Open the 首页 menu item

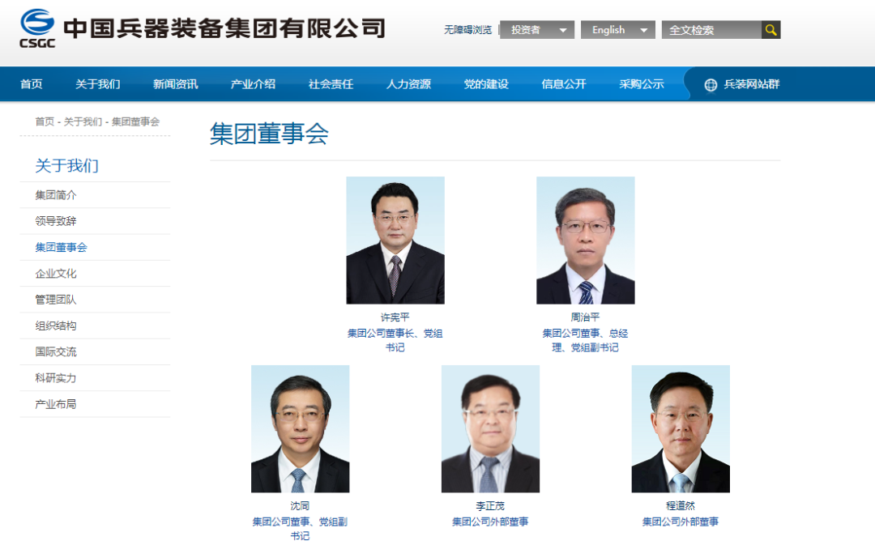click(30, 83)
